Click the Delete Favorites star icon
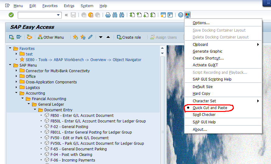The width and height of the screenshot is (271, 164). pyautogui.click(x=83, y=37)
